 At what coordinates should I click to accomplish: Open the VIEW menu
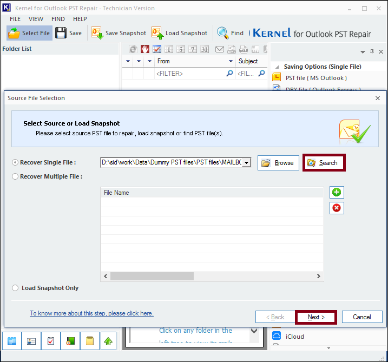pos(36,19)
